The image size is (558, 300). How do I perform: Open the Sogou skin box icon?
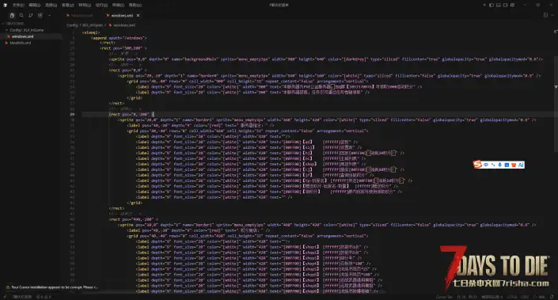click(514, 165)
